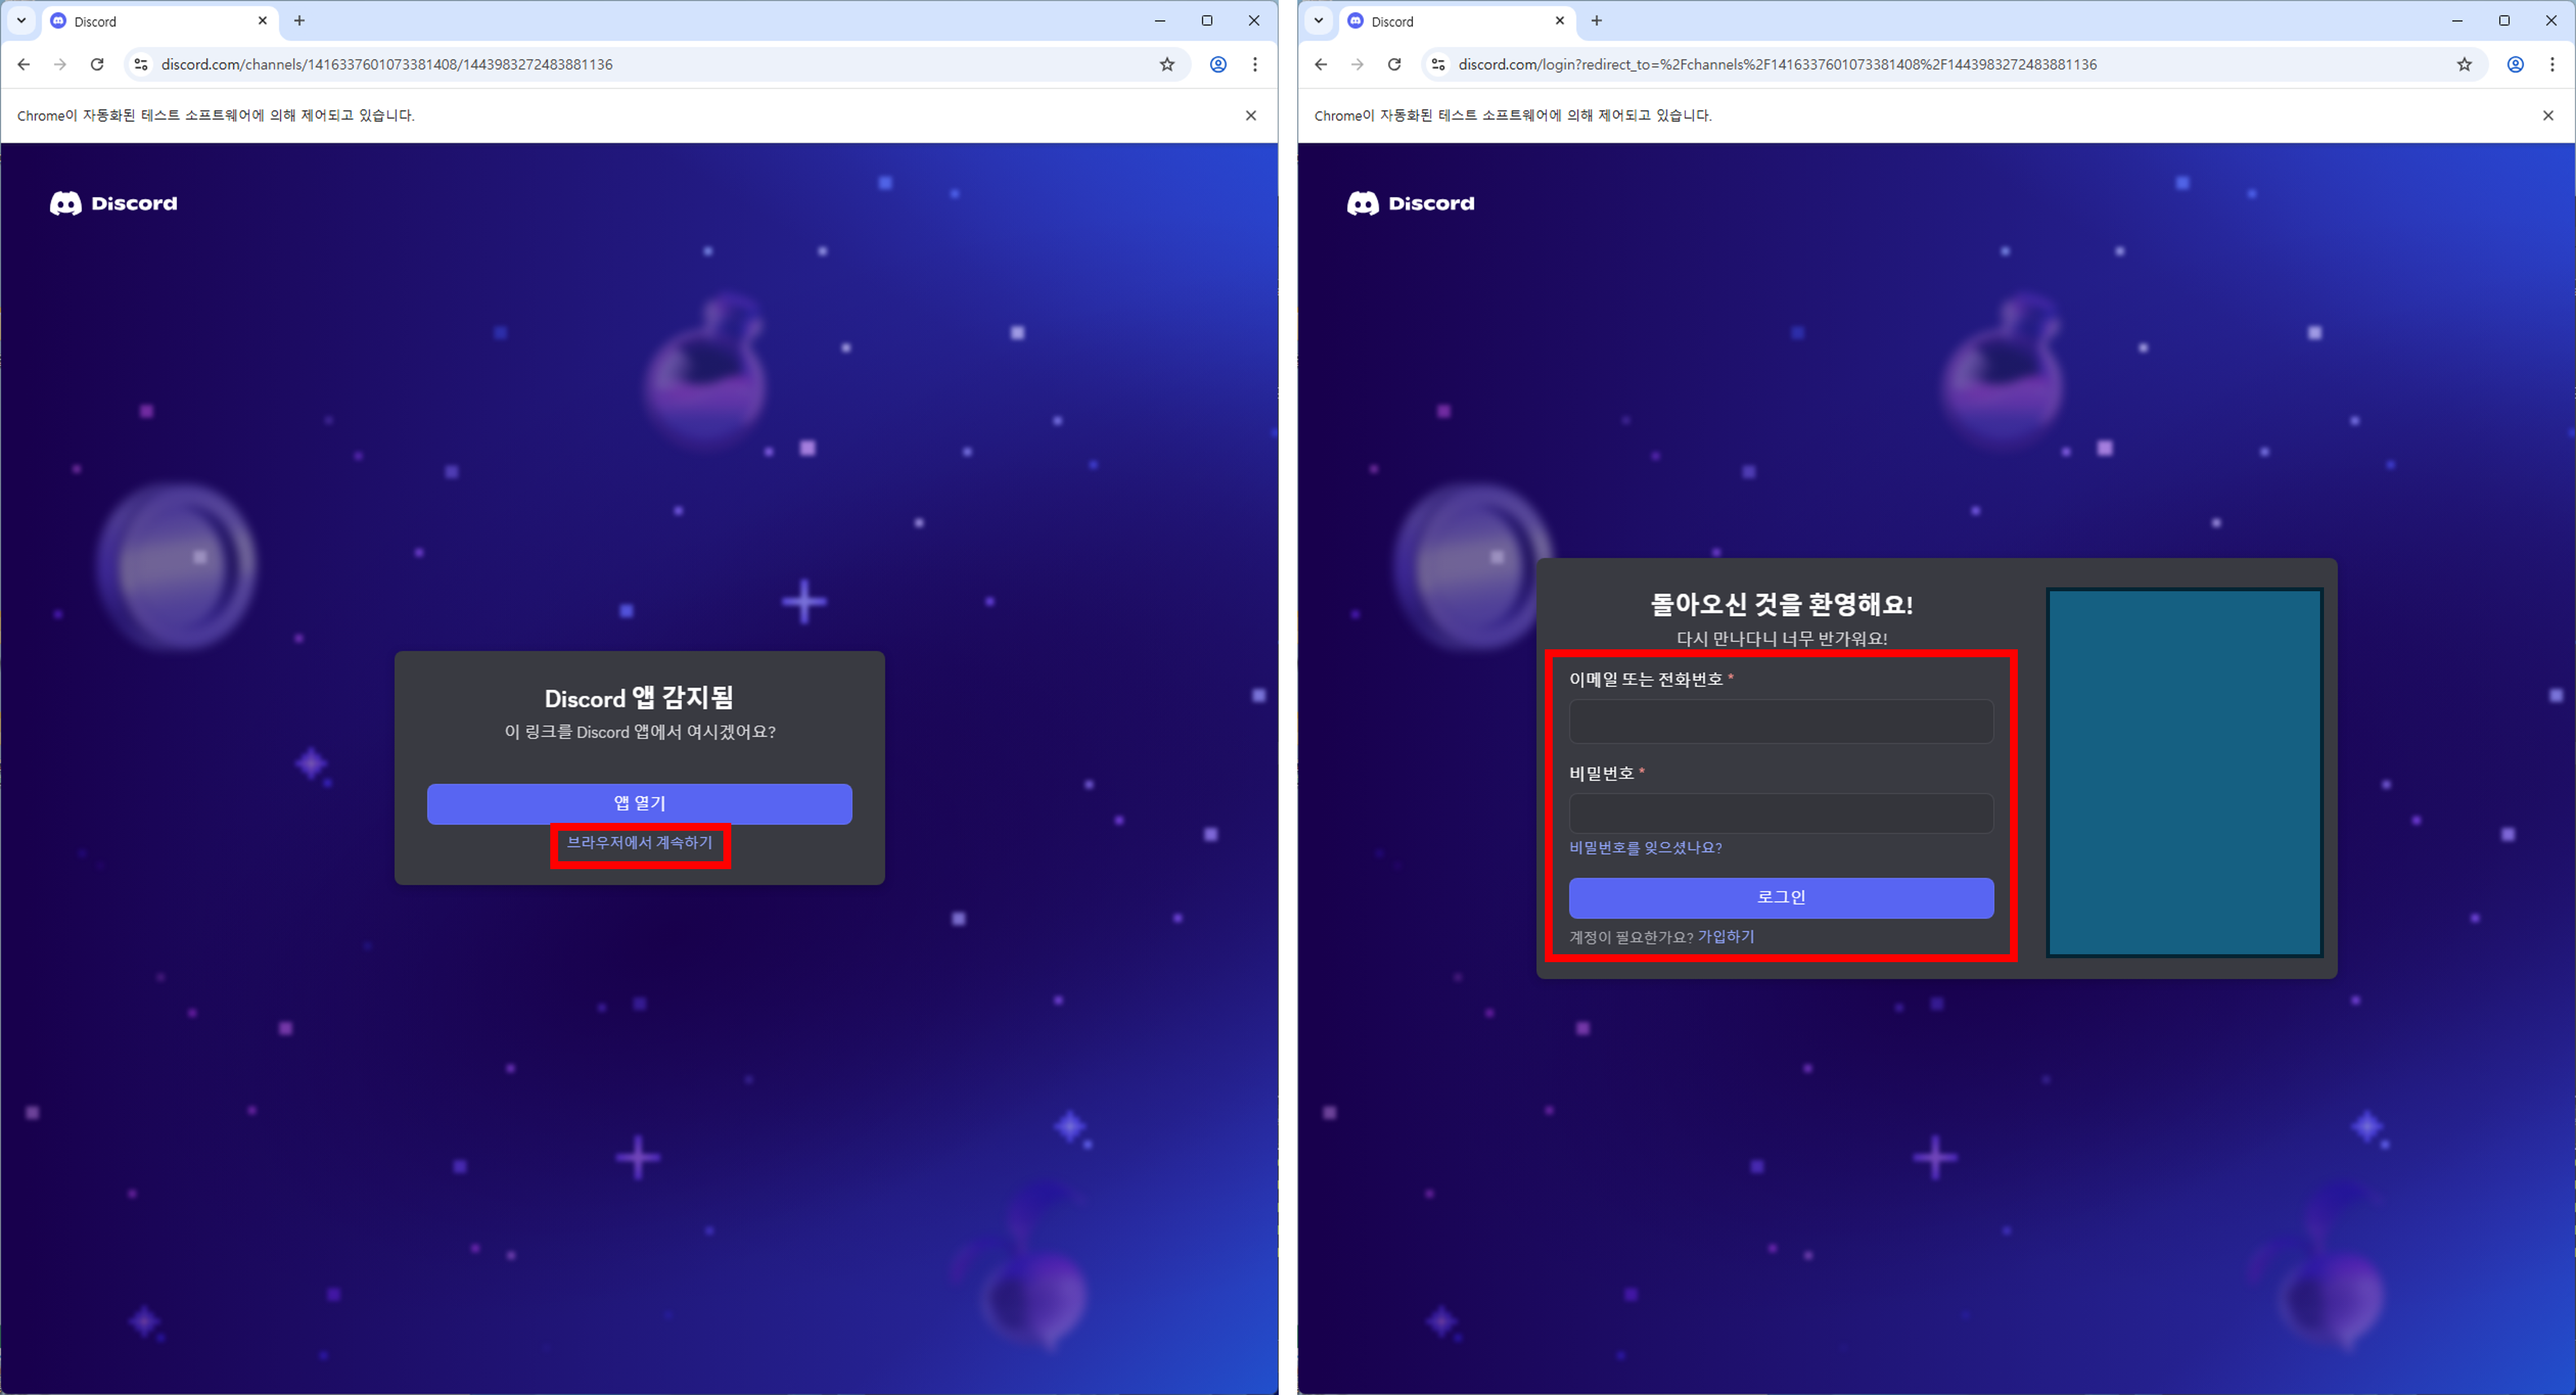View site information icon in left address bar
This screenshot has height=1395, width=2576.
141,64
